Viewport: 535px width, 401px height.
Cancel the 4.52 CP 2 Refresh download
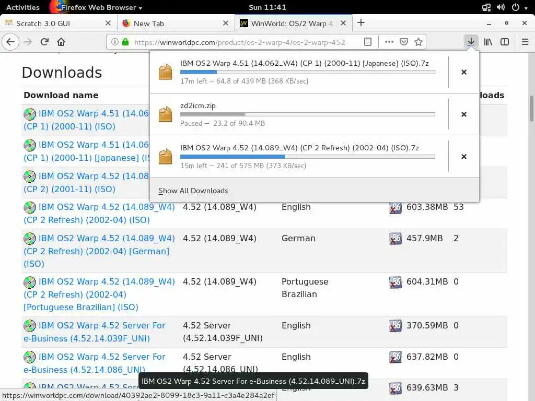pyautogui.click(x=464, y=157)
